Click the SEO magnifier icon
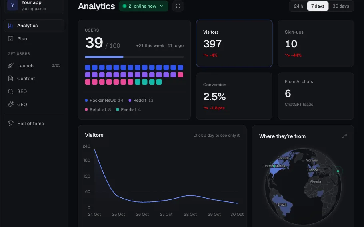This screenshot has height=227, width=364. coord(10,91)
